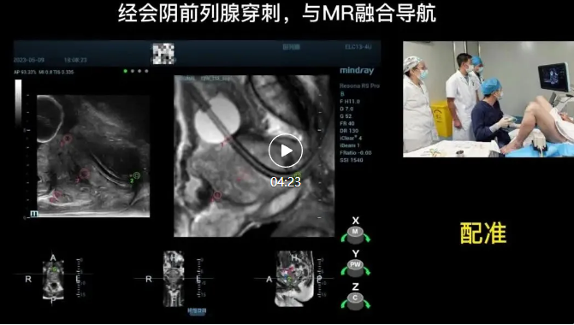Click the ELC13-4U probe label
Image resolution: width=574 pixels, height=325 pixels.
358,47
